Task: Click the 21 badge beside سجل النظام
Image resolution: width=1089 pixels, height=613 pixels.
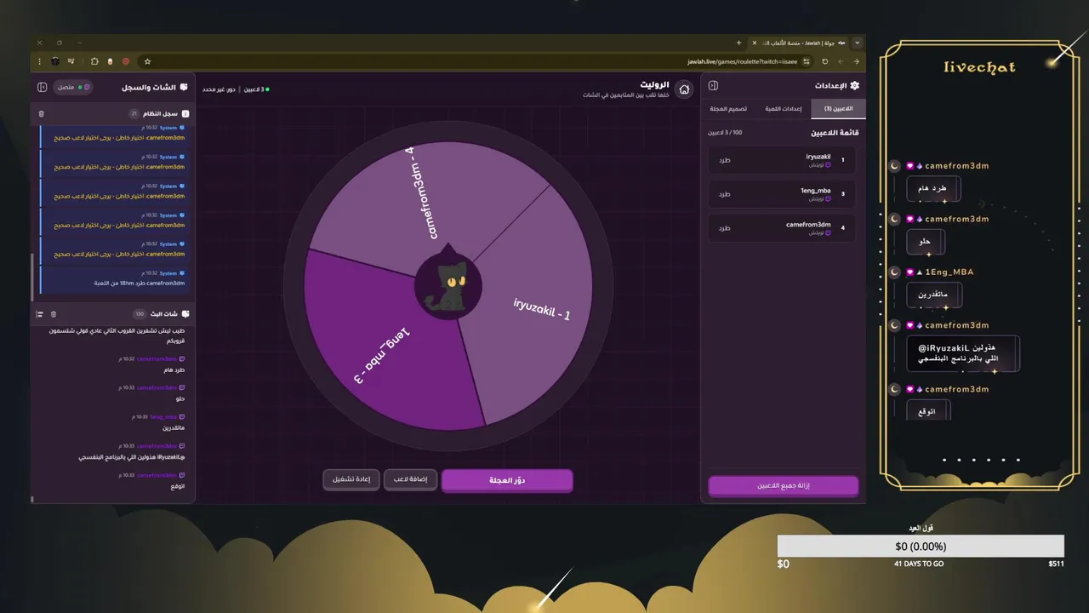Action: [134, 113]
